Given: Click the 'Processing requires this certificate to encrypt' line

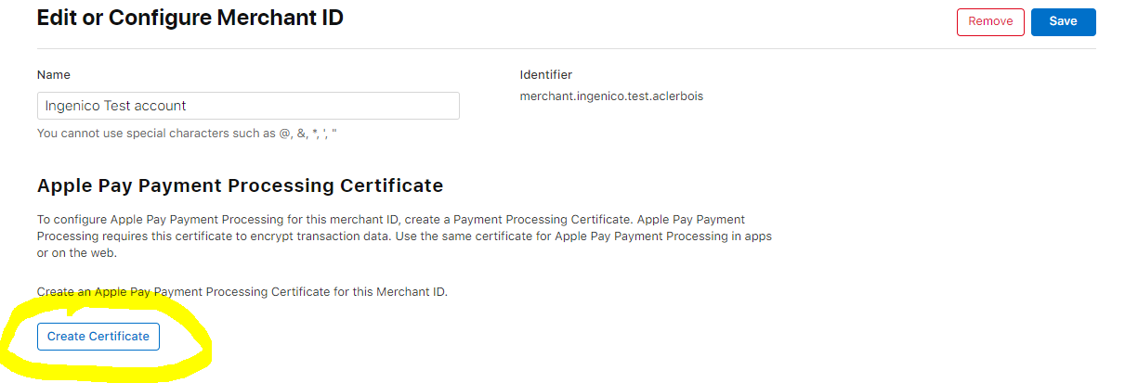Looking at the screenshot, I should point(404,236).
